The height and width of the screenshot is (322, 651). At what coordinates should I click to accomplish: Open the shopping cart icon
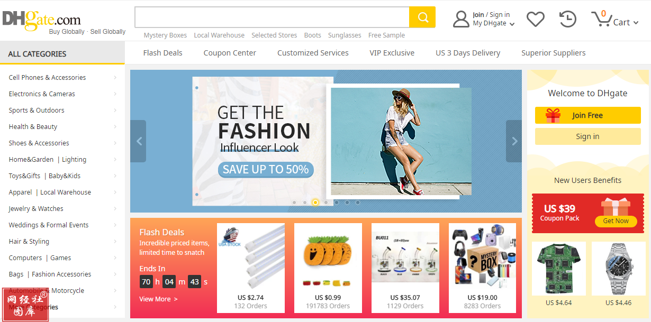(601, 19)
